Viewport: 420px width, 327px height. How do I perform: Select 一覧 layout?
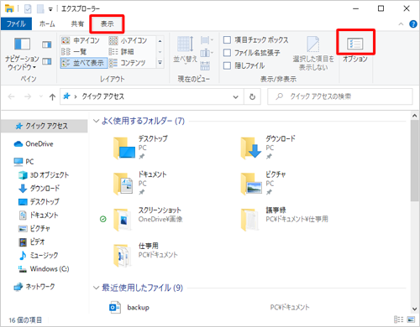(74, 52)
